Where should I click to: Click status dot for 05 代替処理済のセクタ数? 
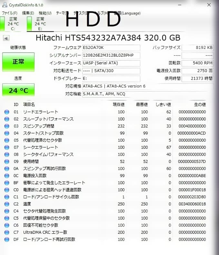(7, 140)
